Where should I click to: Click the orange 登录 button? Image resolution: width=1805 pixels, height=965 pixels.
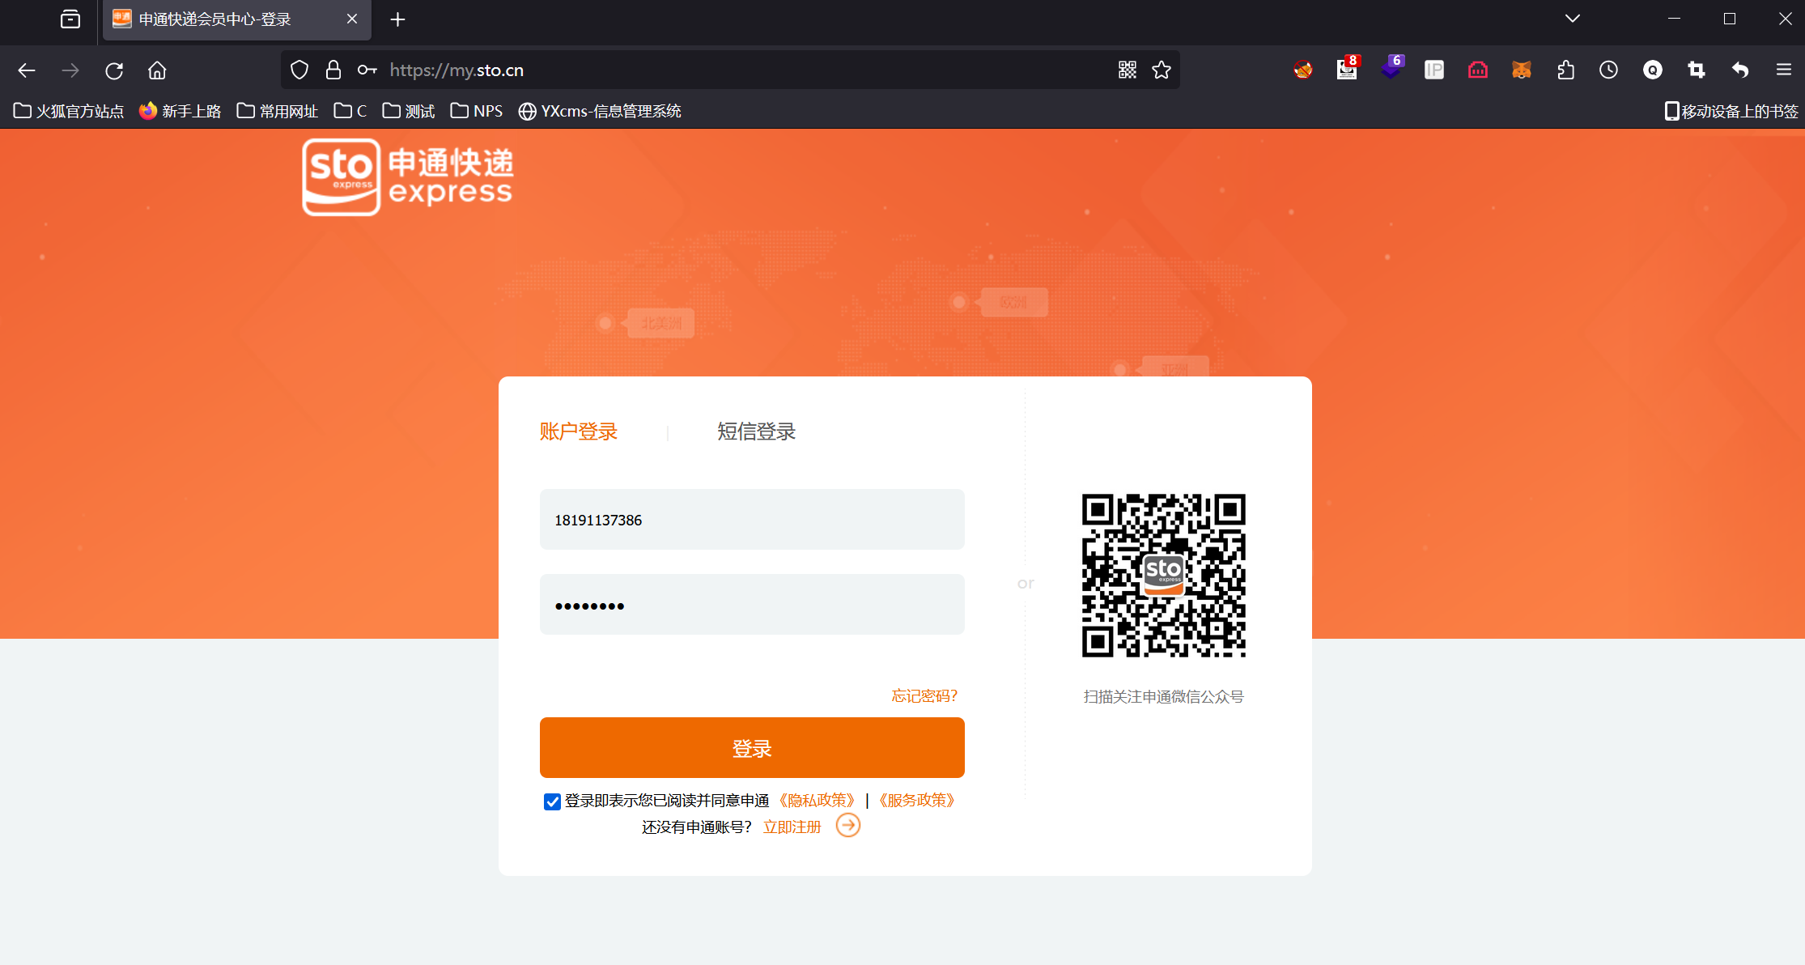click(752, 747)
